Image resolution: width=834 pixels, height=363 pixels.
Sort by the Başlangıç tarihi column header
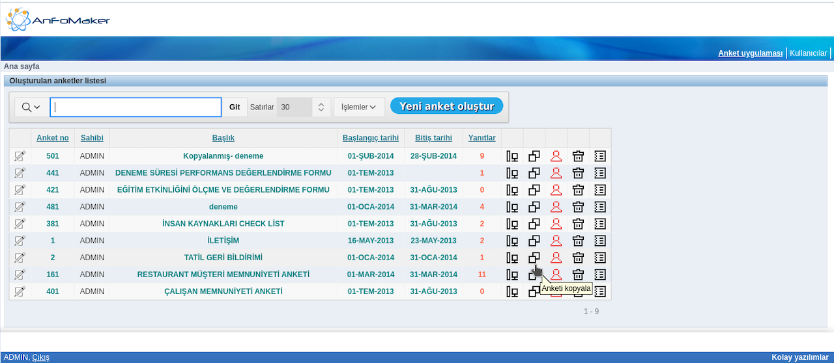371,138
